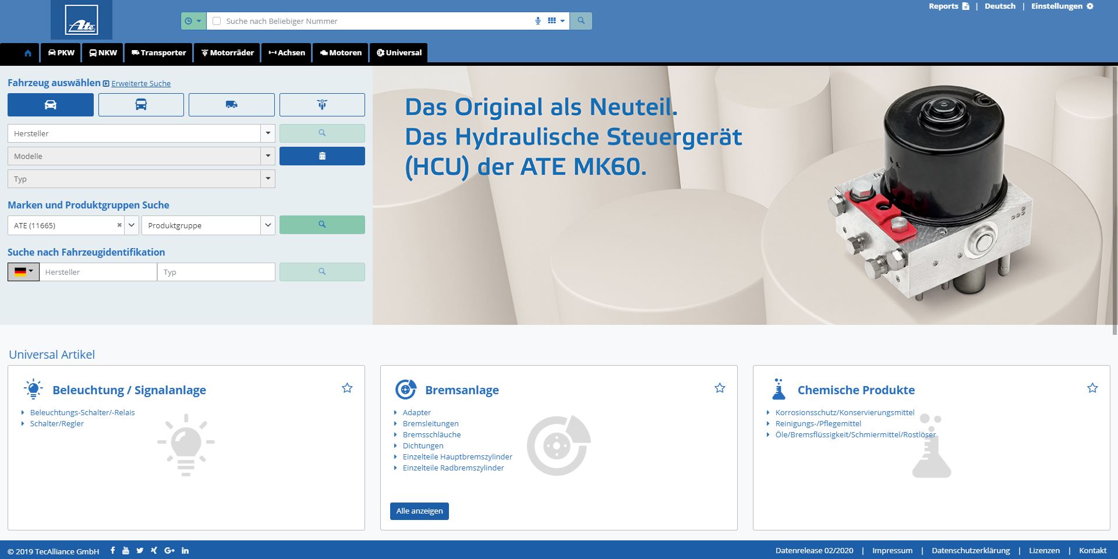Expand the Typ dropdown
This screenshot has width=1118, height=559.
pyautogui.click(x=267, y=179)
